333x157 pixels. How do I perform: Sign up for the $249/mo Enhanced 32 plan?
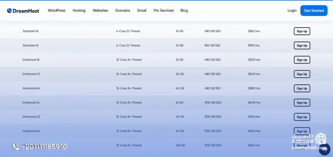tap(302, 74)
